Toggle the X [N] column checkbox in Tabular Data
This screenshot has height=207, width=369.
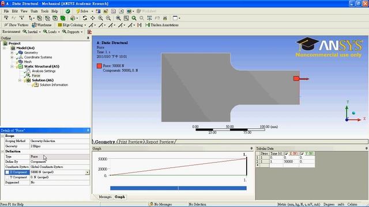click(x=287, y=154)
